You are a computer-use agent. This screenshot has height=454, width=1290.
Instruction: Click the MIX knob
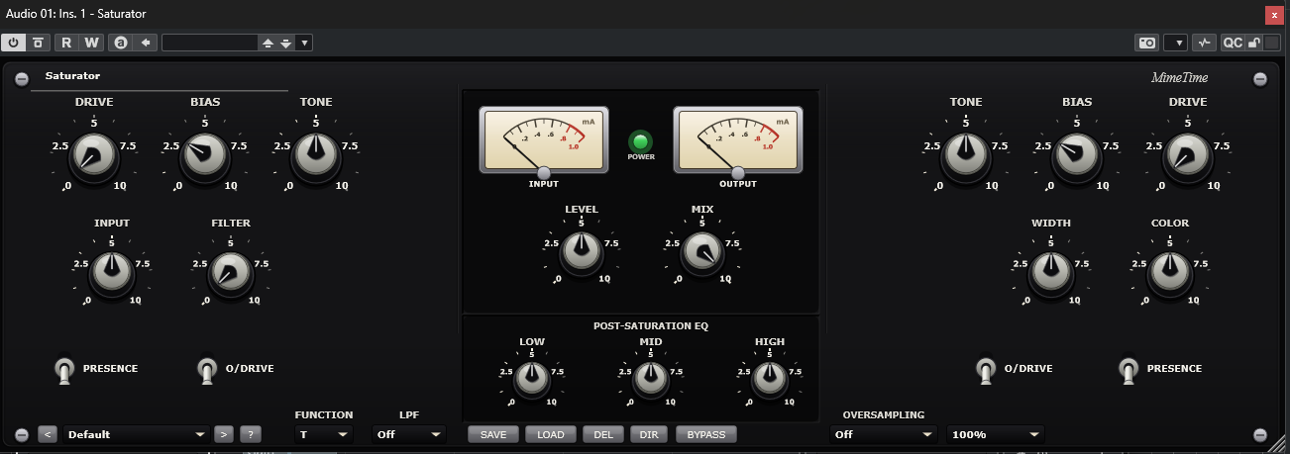701,252
